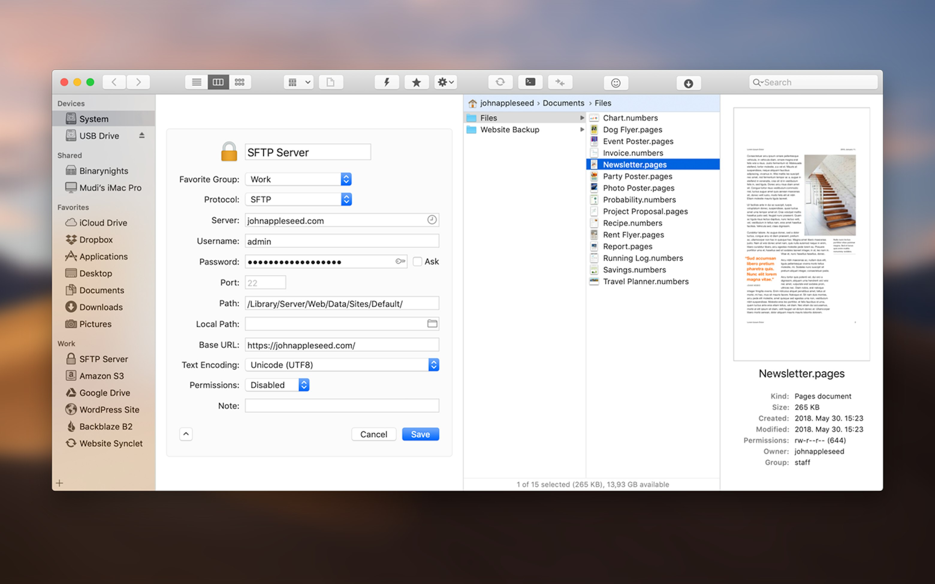Expand the Website Backup folder arrow
This screenshot has width=935, height=584.
coord(582,129)
